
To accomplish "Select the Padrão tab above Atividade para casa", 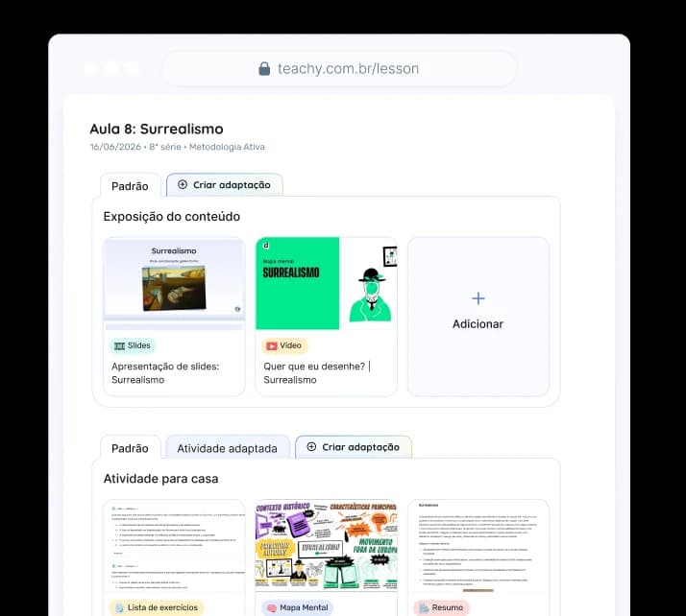I will coord(130,448).
